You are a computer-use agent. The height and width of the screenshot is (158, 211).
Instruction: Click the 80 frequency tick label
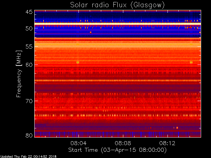click(x=29, y=135)
